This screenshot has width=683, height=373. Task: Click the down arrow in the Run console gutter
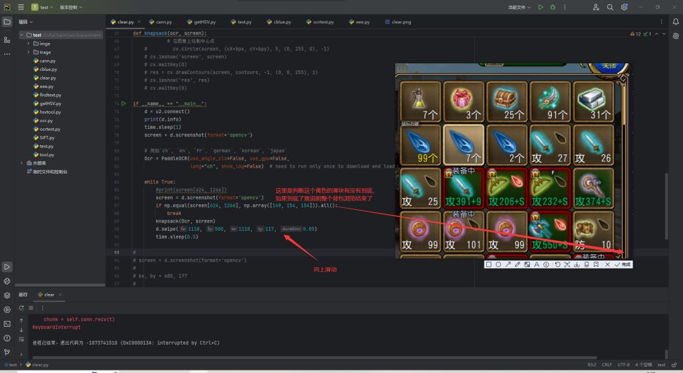[22, 330]
